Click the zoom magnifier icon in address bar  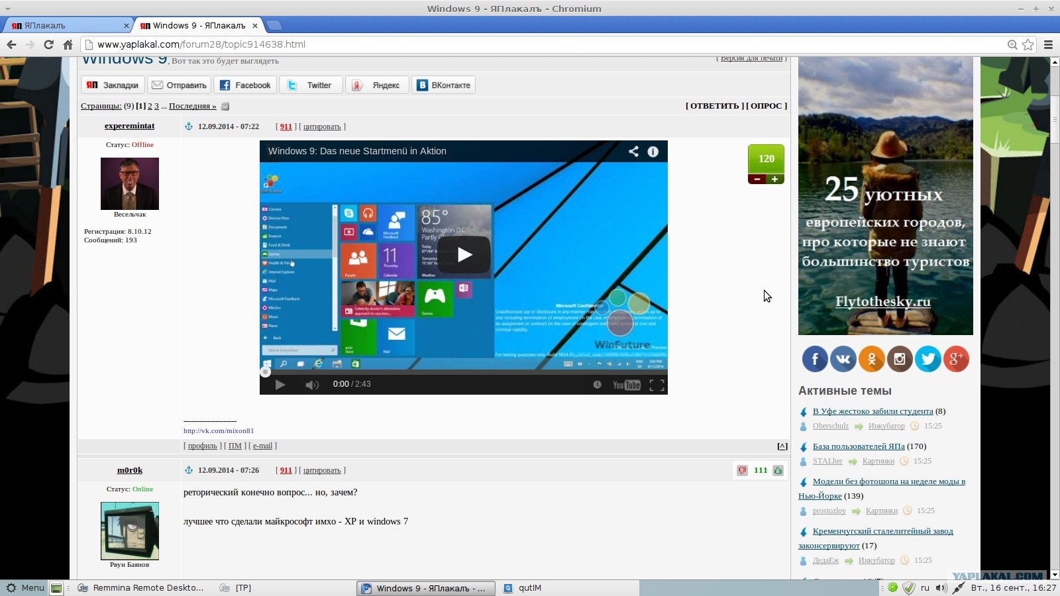(x=1012, y=44)
